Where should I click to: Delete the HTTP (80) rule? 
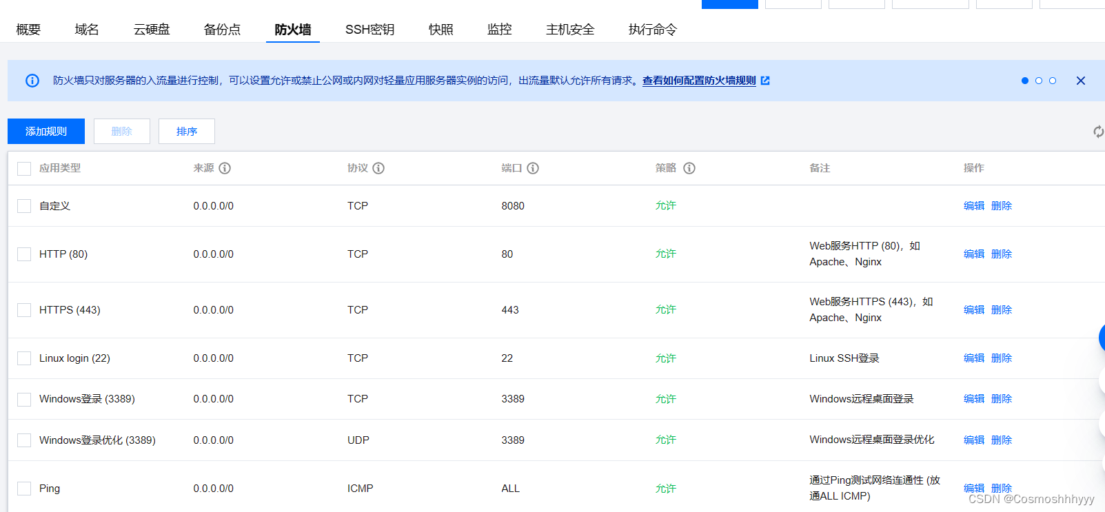click(x=1002, y=254)
